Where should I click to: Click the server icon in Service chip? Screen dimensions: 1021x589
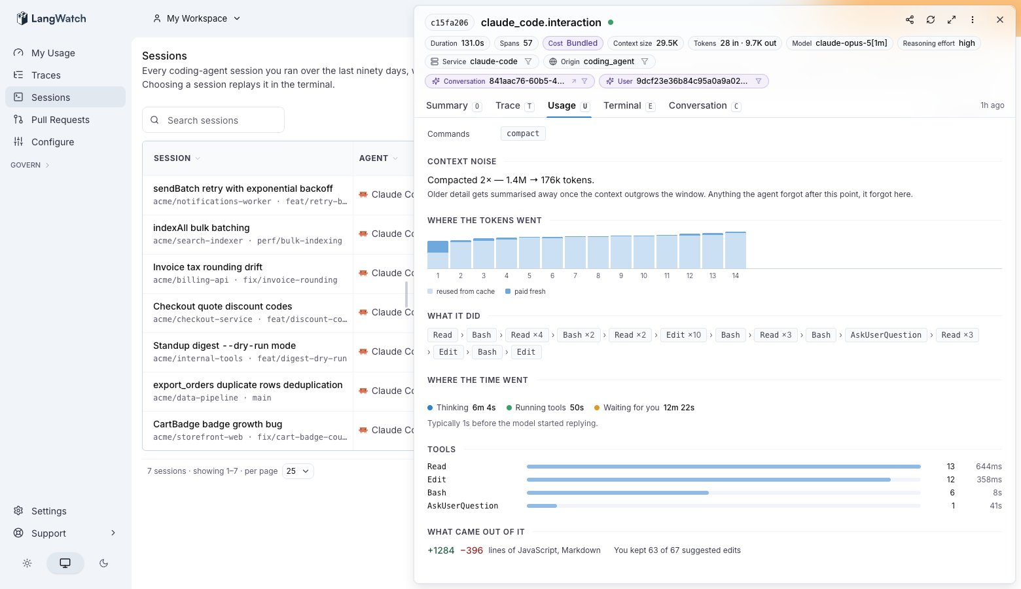coord(435,62)
